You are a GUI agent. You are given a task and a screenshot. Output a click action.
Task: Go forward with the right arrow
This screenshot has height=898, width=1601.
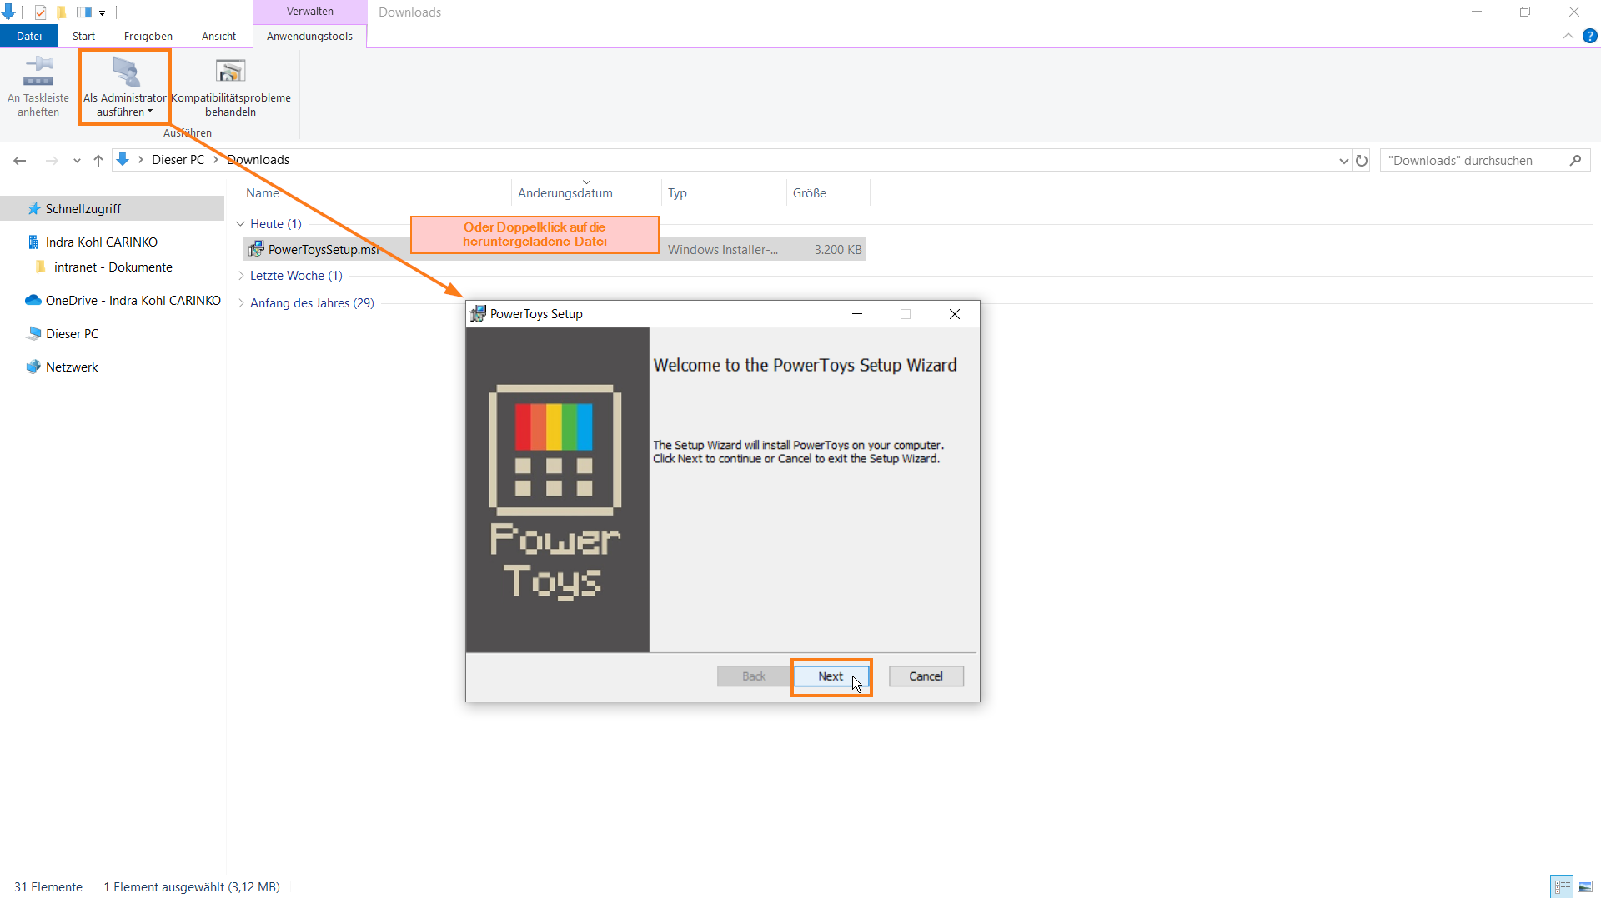[x=52, y=160]
